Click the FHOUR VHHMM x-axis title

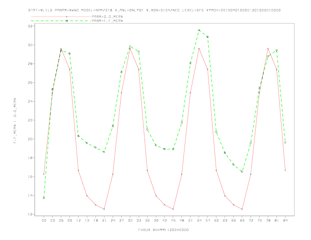click(x=163, y=230)
